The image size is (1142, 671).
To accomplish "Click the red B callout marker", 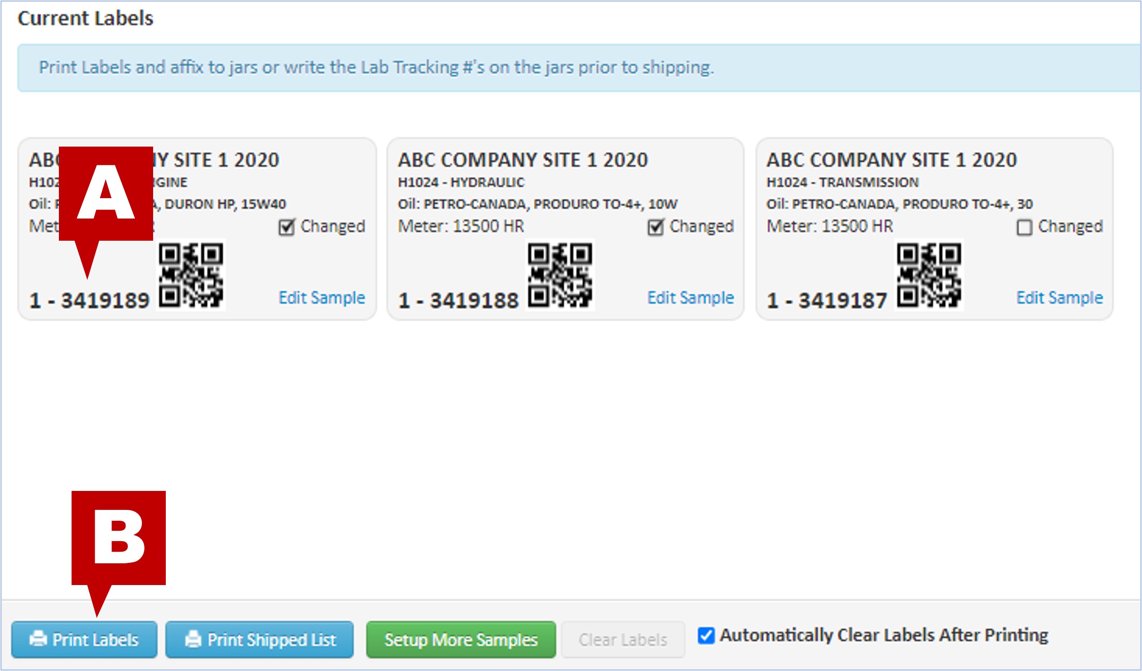I will pyautogui.click(x=119, y=538).
